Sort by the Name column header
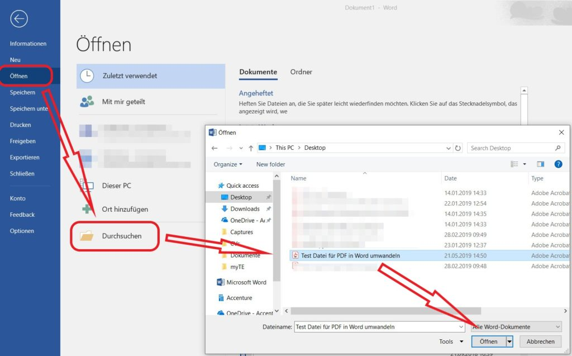 click(298, 178)
